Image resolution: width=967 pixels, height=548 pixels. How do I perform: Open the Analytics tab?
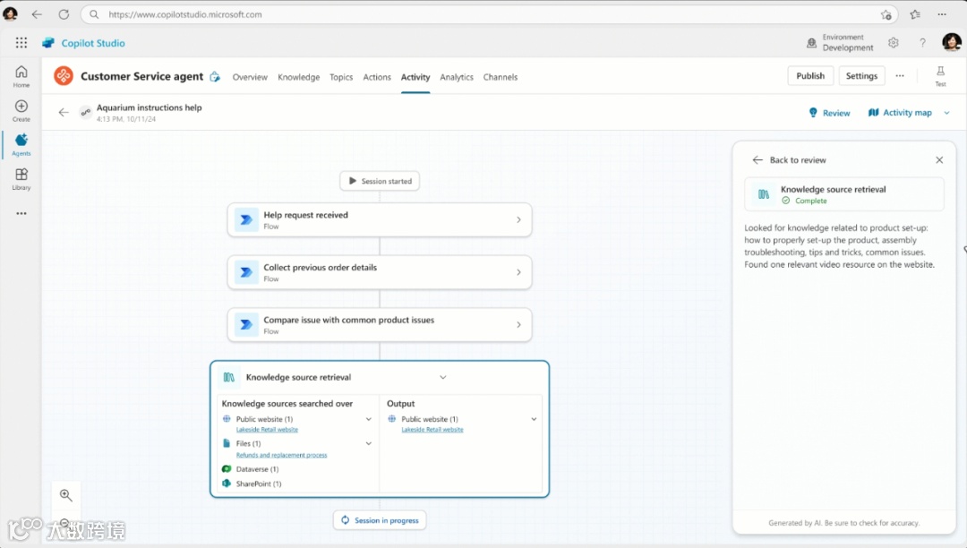point(457,77)
